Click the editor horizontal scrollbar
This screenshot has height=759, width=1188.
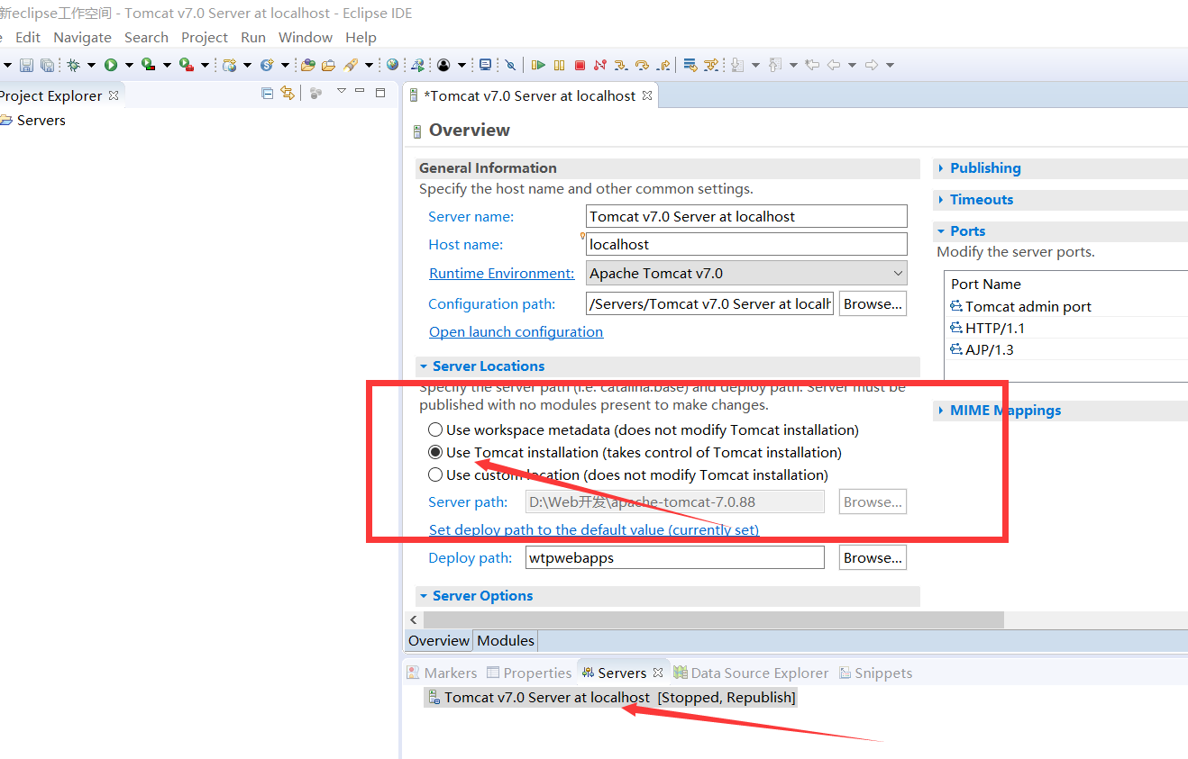(x=713, y=620)
